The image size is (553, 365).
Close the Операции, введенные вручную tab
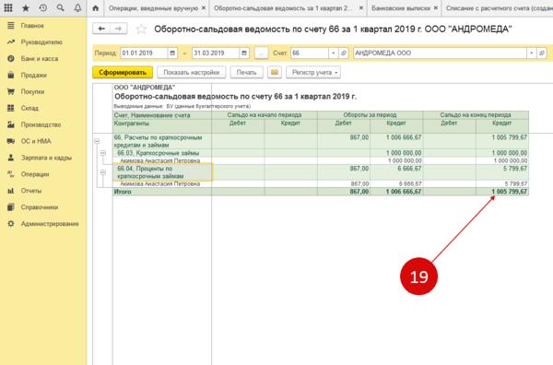coord(204,7)
